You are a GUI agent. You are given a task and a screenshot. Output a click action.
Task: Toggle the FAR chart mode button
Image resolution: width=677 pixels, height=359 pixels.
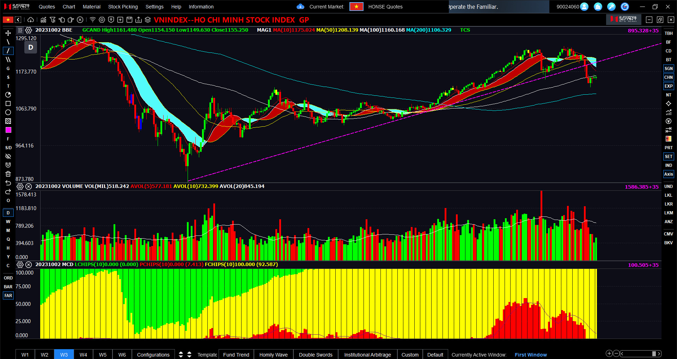click(x=8, y=296)
